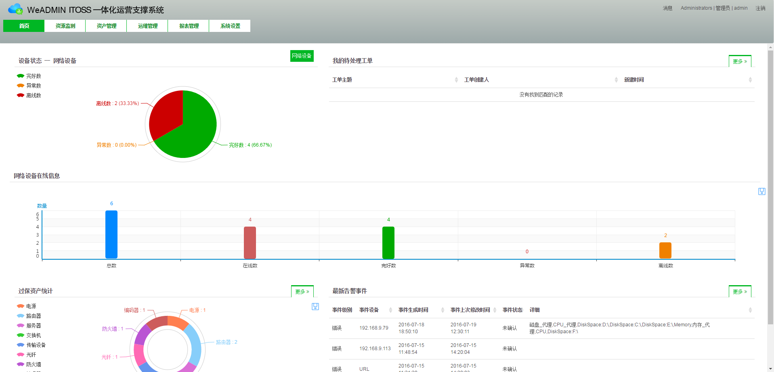Open device 192.168.9.79 link
This screenshot has height=372, width=774.
[x=374, y=328]
